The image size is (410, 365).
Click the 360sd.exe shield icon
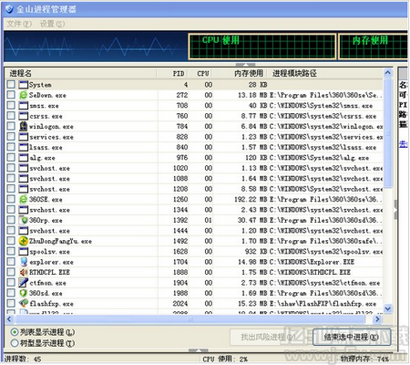[x=24, y=293]
